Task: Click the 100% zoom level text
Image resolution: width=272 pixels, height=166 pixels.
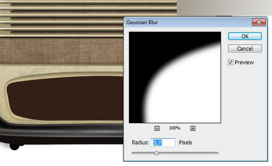Action: pyautogui.click(x=175, y=128)
